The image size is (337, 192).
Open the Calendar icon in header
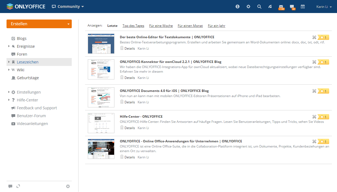303,7
